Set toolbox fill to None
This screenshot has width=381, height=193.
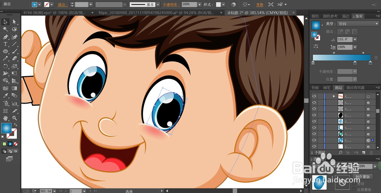[16, 144]
